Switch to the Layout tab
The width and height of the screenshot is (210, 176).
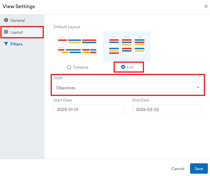point(22,32)
